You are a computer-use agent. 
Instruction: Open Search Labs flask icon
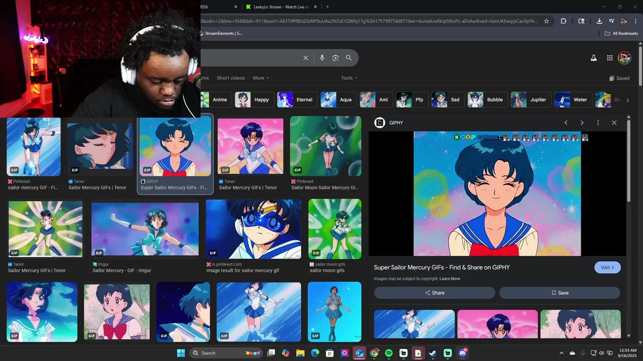coord(593,58)
